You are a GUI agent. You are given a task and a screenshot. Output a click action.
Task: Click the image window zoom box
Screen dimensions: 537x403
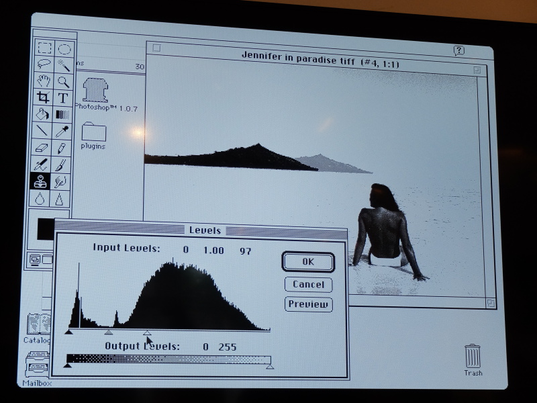pyautogui.click(x=477, y=71)
